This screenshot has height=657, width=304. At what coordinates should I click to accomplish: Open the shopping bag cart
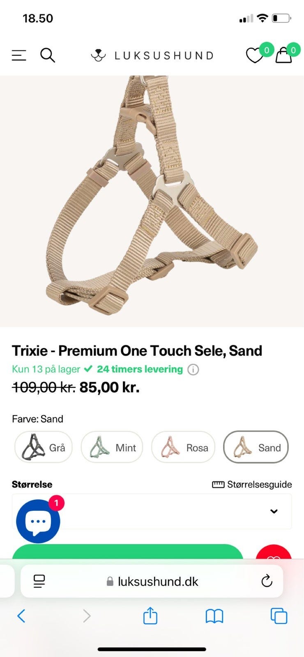point(283,55)
